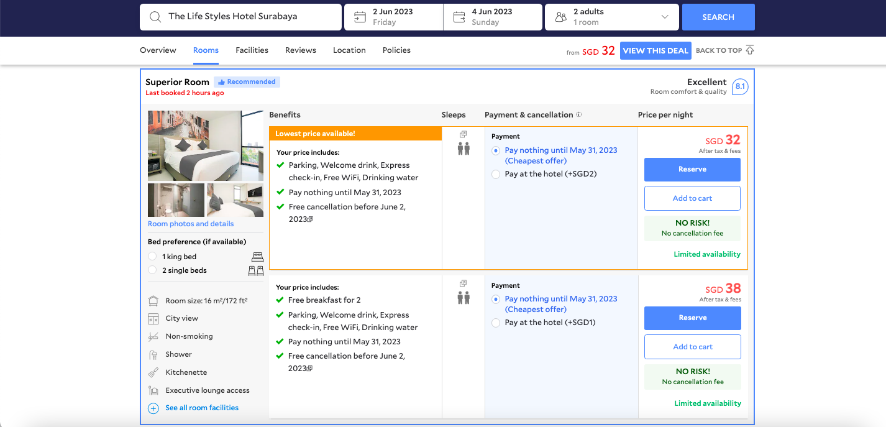Open the main bedroom photo
This screenshot has height=427, width=886.
(x=206, y=145)
